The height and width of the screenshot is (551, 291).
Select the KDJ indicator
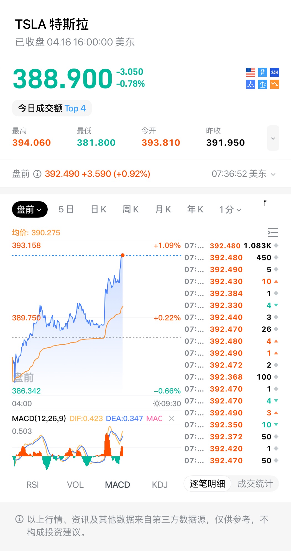160,485
